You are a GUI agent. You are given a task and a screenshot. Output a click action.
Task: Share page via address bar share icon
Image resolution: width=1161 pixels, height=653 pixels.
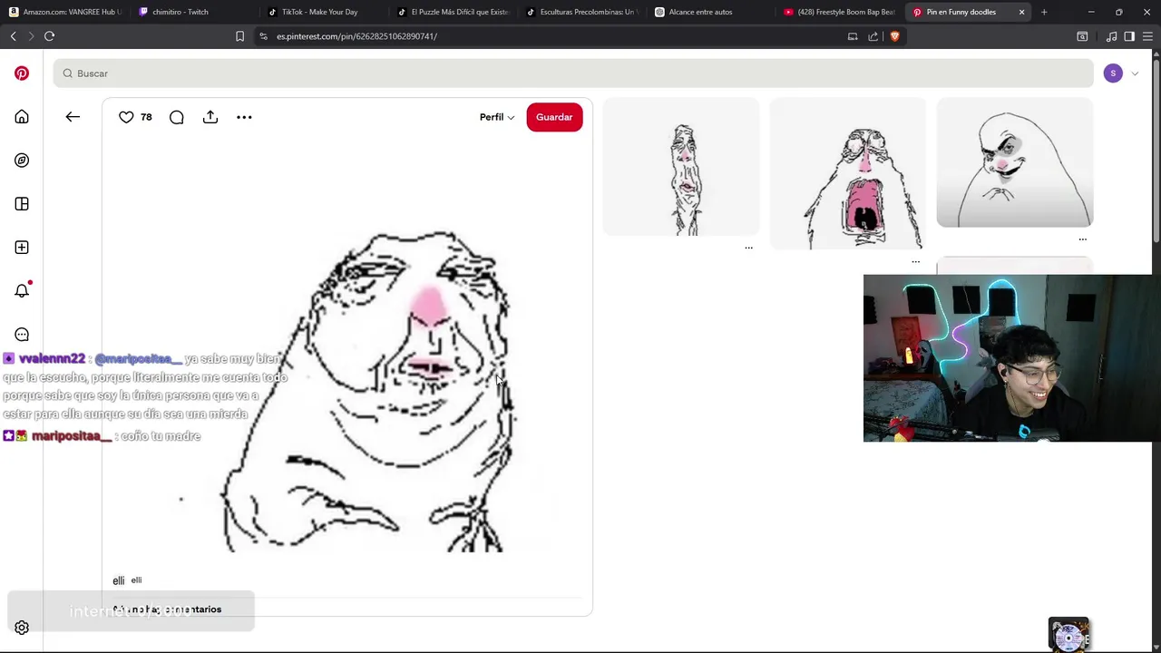(x=873, y=36)
